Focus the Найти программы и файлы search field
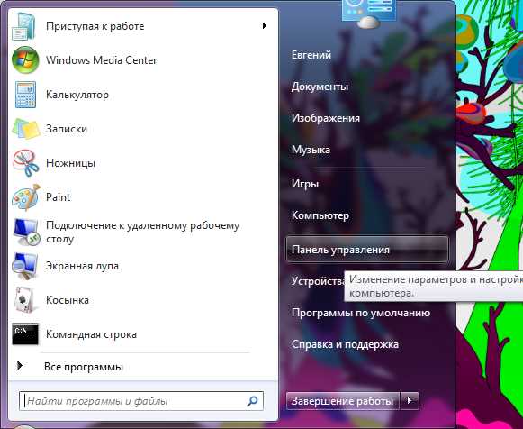Viewport: 523px width, 429px height. pos(141,401)
